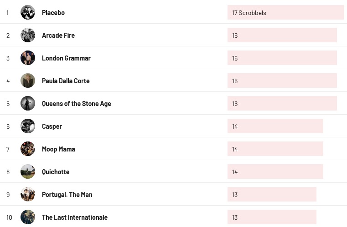Click Placebo artist avatar thumbnail
This screenshot has height=227, width=347.
click(x=28, y=13)
